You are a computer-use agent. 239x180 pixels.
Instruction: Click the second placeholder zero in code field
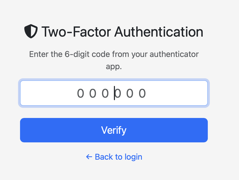pyautogui.click(x=93, y=94)
